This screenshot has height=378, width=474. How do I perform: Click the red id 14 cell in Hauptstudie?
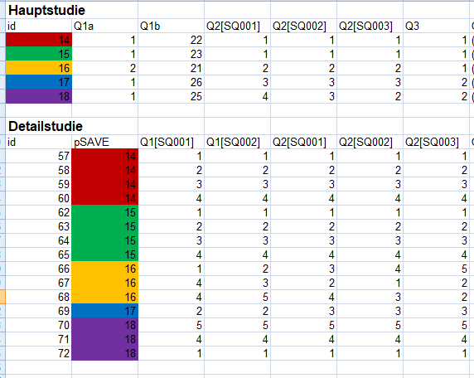pos(39,40)
